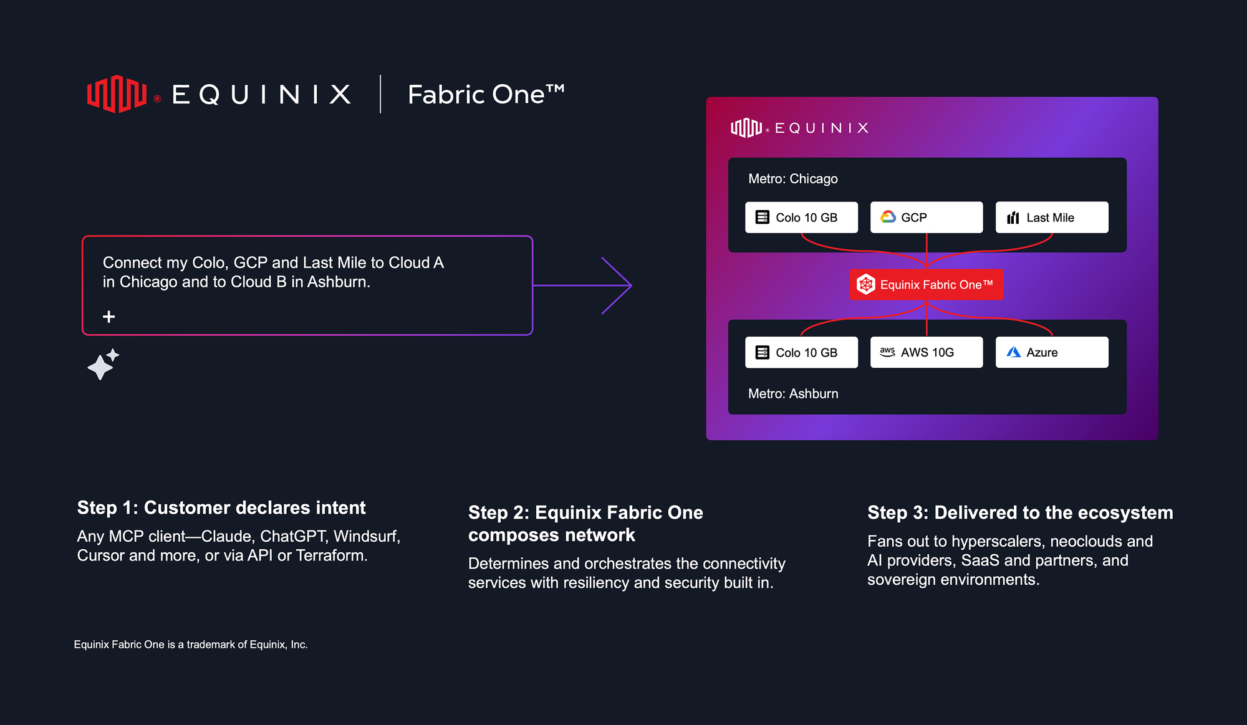This screenshot has width=1247, height=725.
Task: Select the GCP chip
Action: tap(927, 218)
